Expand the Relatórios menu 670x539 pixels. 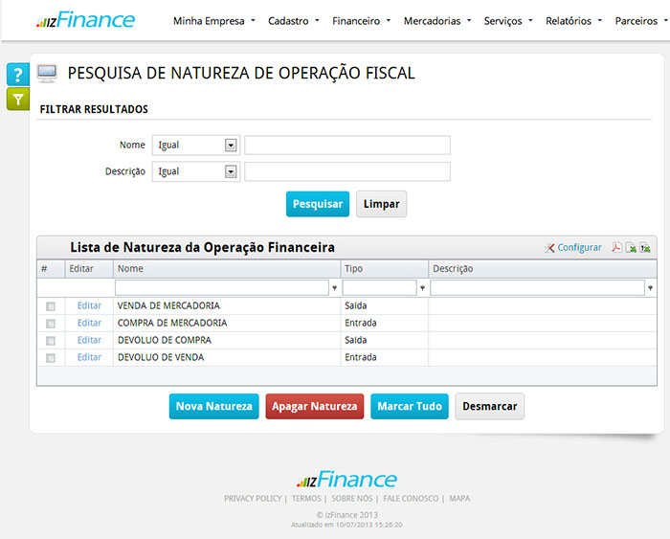point(573,21)
